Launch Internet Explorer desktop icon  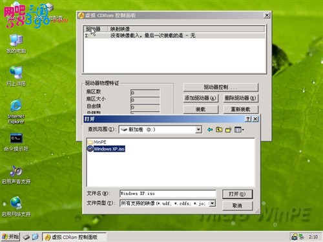[x=16, y=112]
